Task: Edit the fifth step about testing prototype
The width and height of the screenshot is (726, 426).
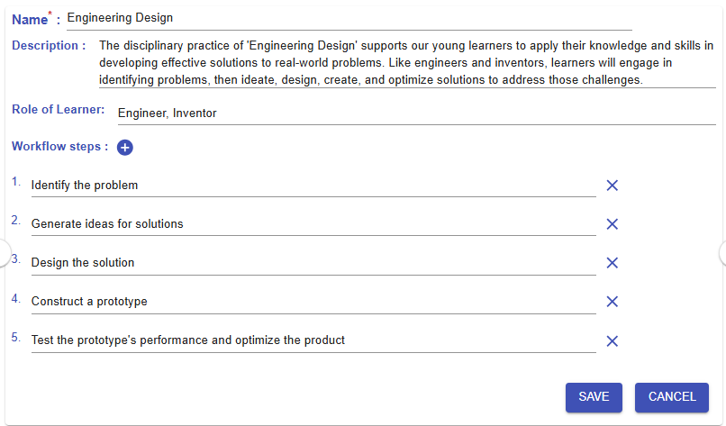Action: tap(313, 340)
